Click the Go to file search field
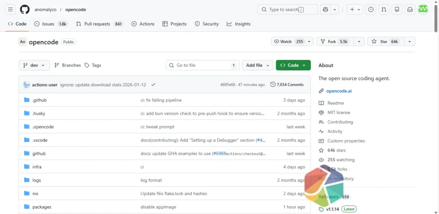 click(202, 65)
